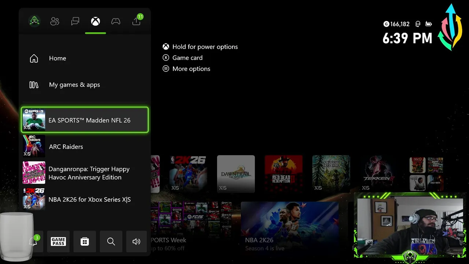Open the Parties & chats tab
This screenshot has height=264, width=469.
[x=75, y=22]
